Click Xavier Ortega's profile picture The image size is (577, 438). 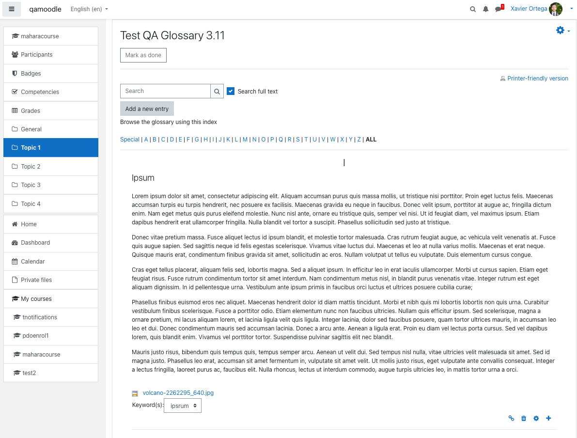pos(556,9)
